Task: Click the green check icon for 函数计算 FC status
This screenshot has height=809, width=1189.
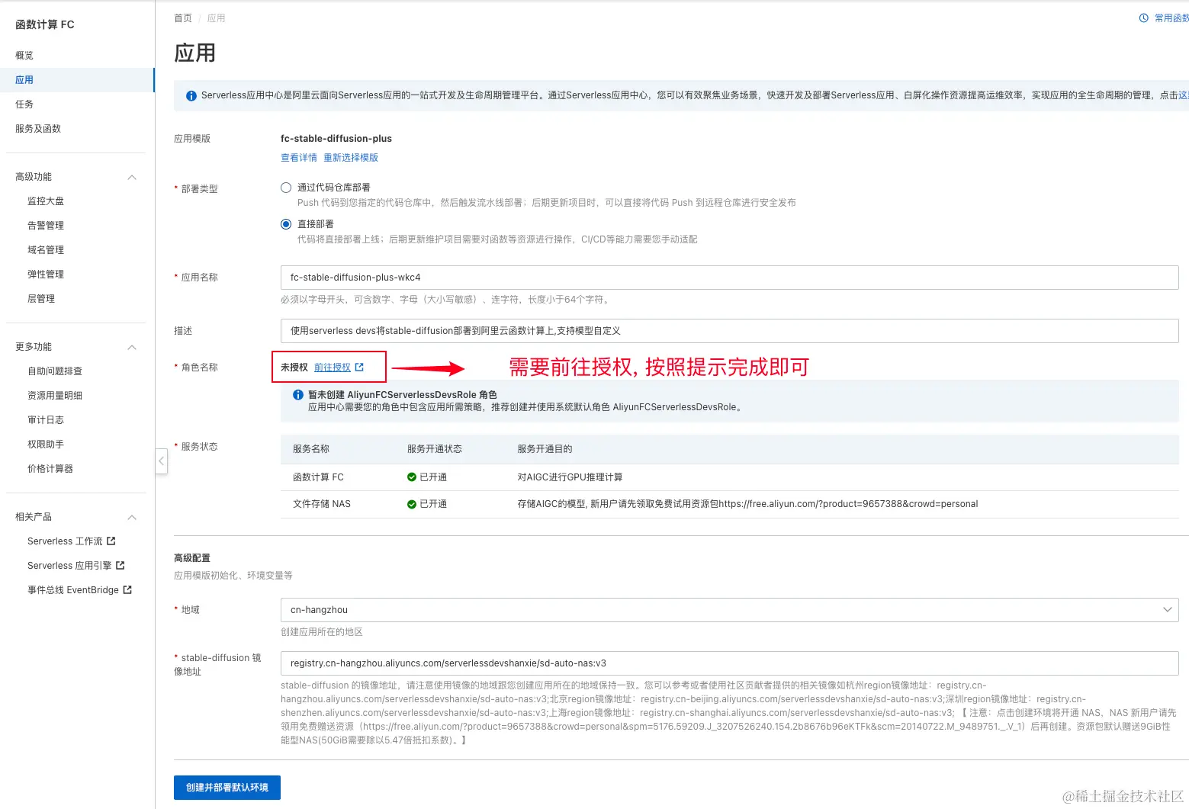Action: coord(412,477)
